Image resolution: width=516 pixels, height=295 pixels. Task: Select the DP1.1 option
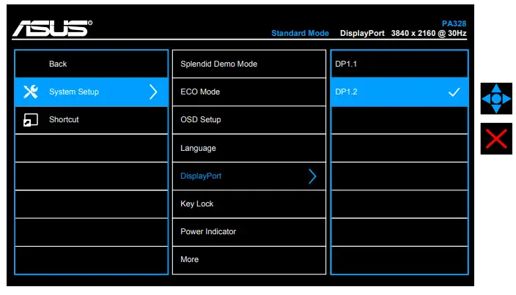[399, 64]
